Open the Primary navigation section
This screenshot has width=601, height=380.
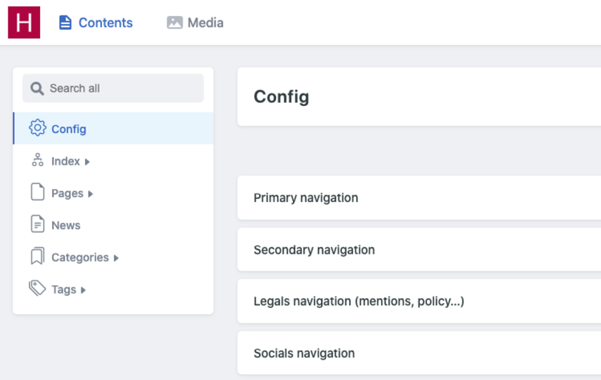click(x=306, y=198)
